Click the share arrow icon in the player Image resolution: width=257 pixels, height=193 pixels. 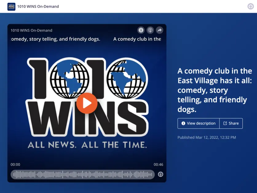[x=159, y=30]
